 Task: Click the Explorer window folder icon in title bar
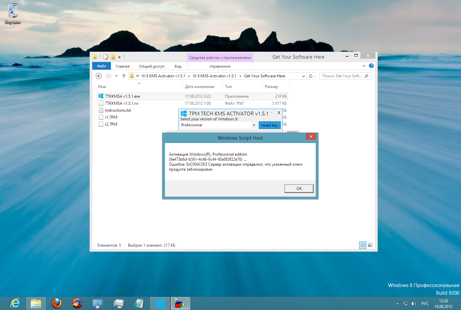(x=95, y=57)
